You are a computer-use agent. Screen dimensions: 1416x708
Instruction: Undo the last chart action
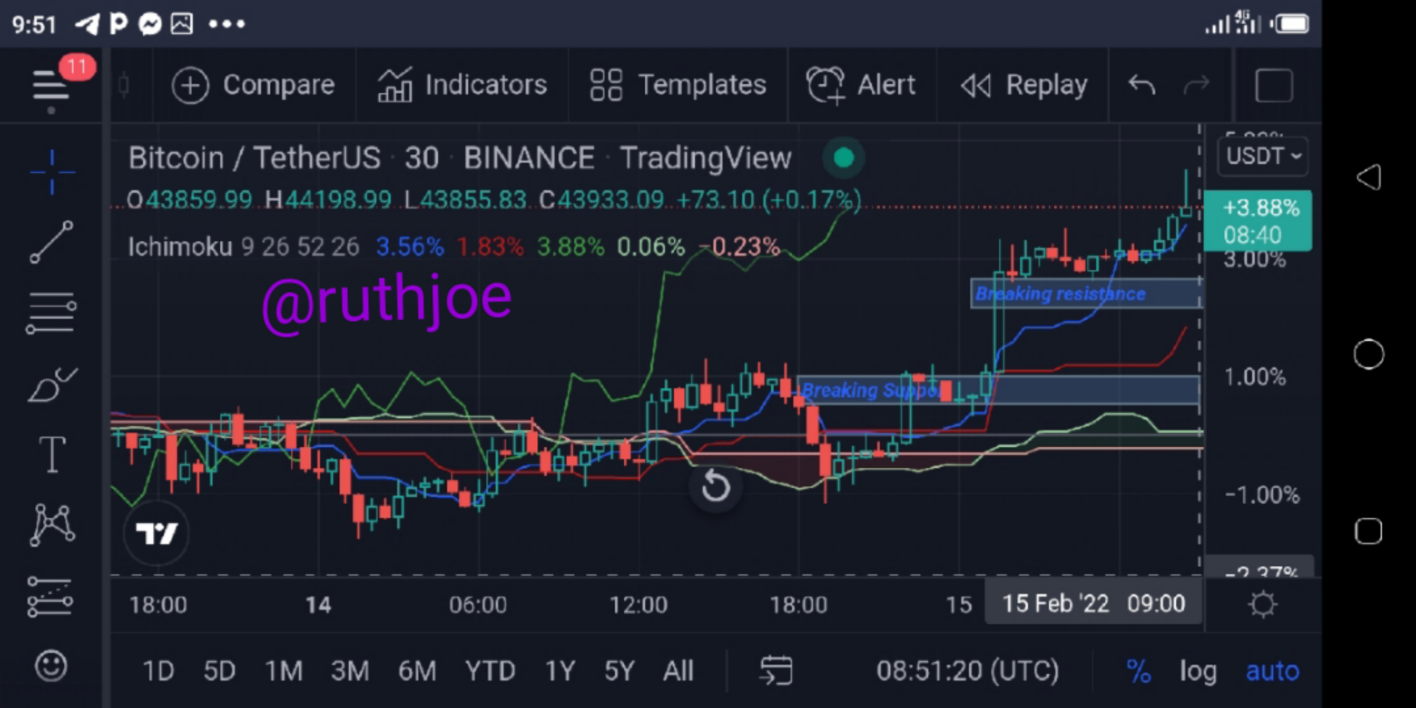[x=1142, y=85]
